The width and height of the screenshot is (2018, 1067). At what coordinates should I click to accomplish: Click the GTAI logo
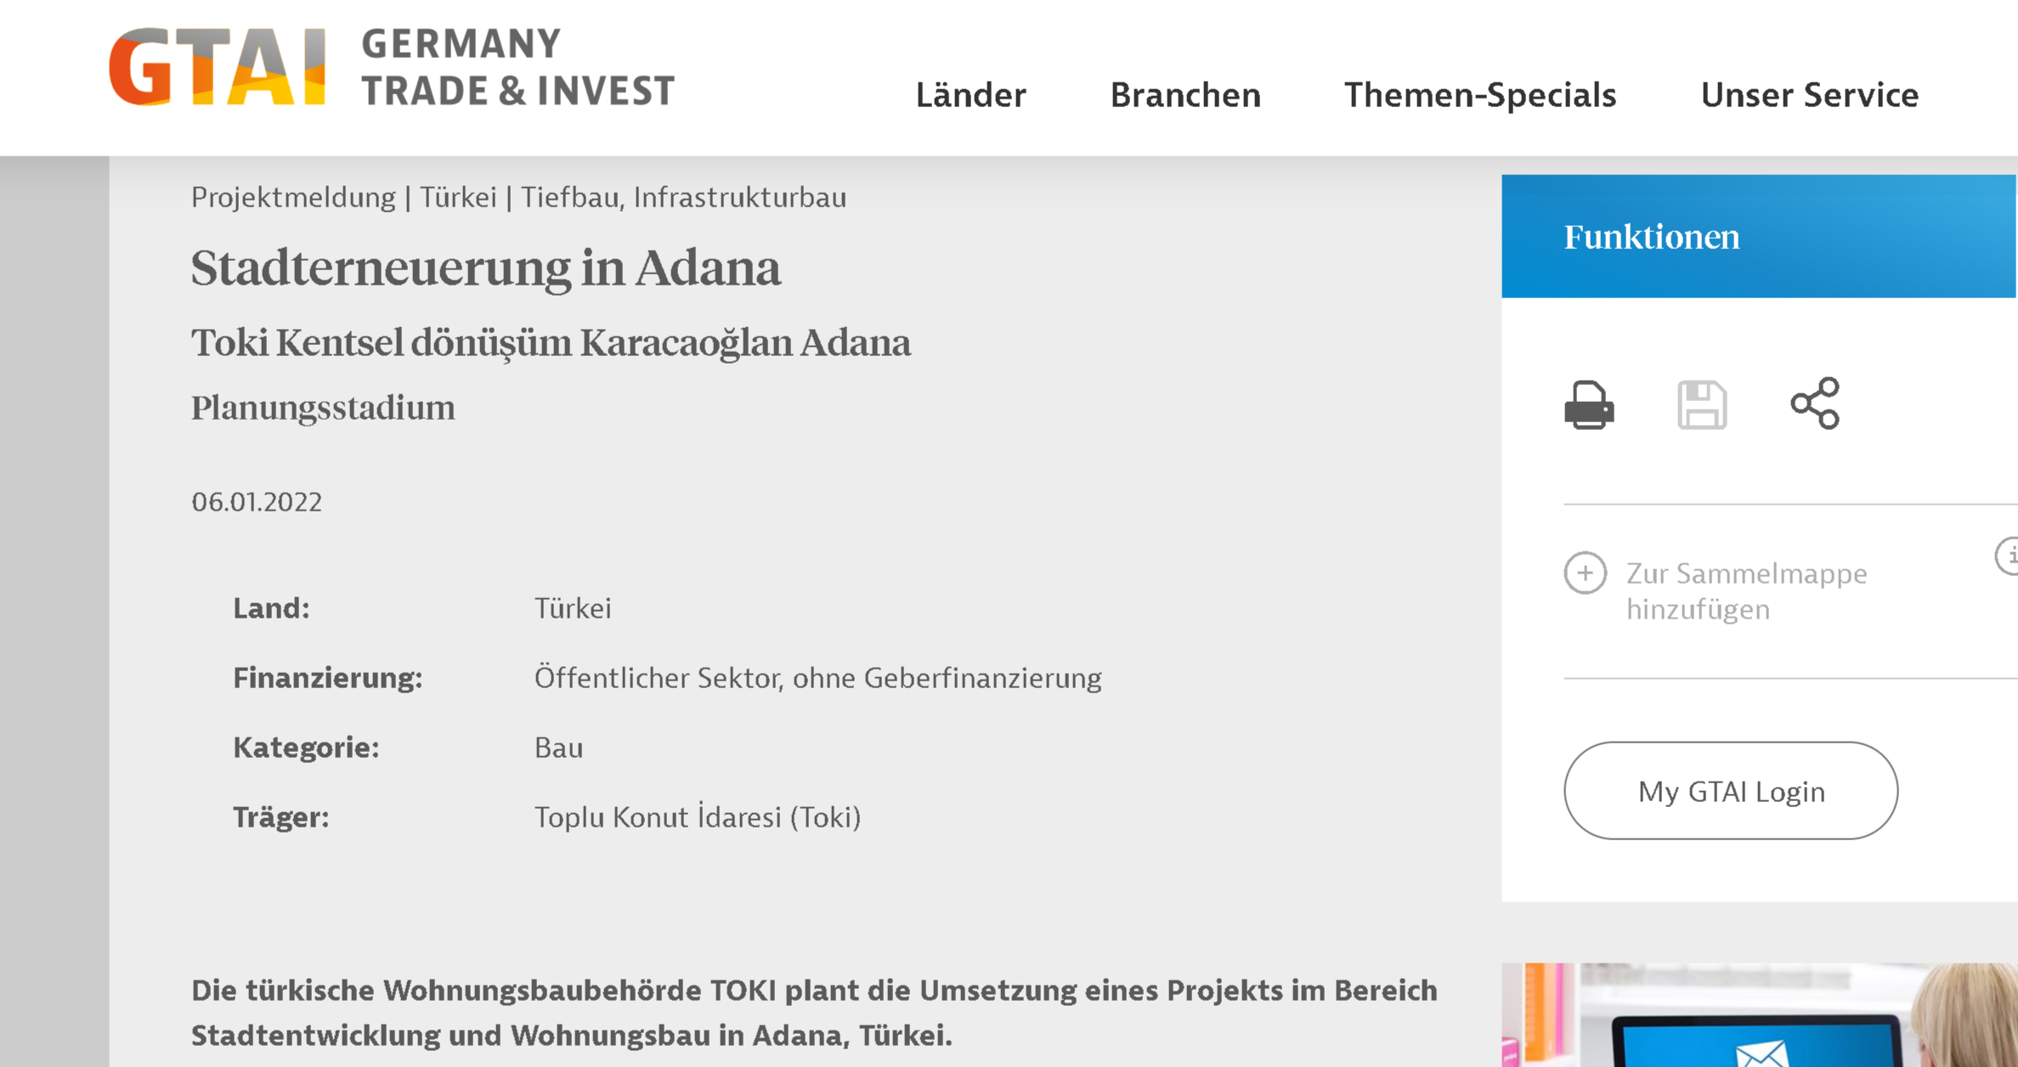pos(218,67)
